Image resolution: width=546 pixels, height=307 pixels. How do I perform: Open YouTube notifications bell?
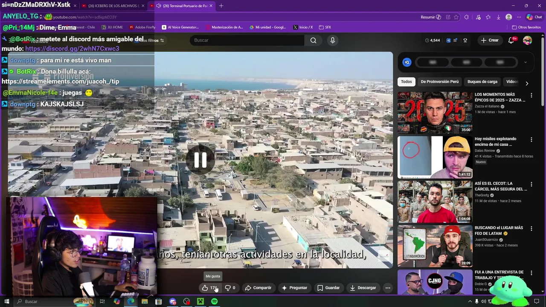[x=511, y=40]
